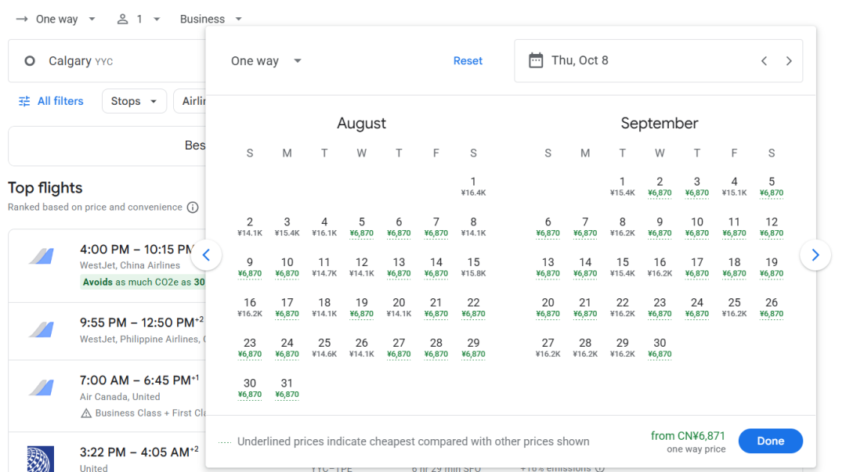Image resolution: width=846 pixels, height=472 pixels.
Task: Expand the Business class dropdown
Action: click(x=211, y=20)
